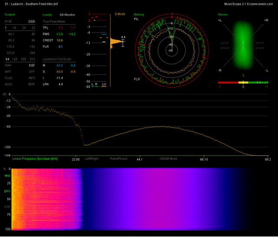Click the FLAC file type label
Image resolution: width=278 pixels, height=237 pixels.
(x=9, y=78)
